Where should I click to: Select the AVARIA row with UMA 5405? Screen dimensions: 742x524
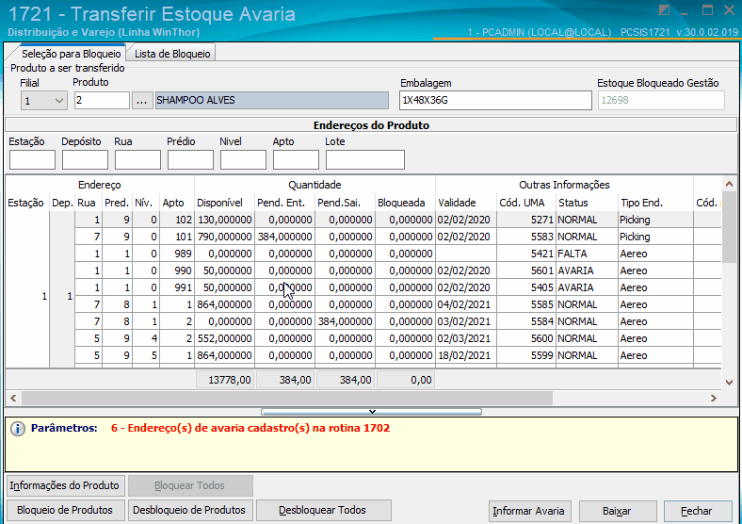(x=397, y=287)
